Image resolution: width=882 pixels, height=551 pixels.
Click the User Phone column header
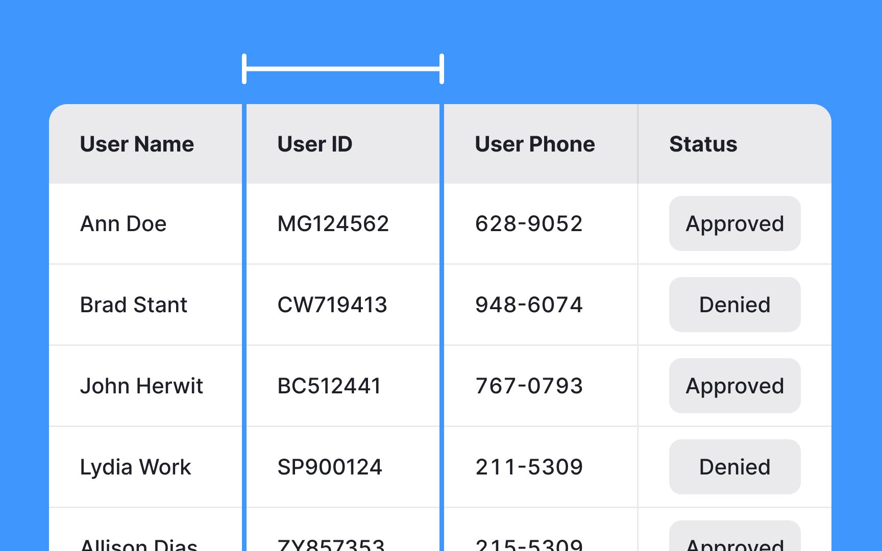[535, 144]
